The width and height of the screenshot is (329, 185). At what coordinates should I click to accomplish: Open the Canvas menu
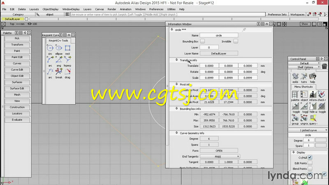(x=100, y=9)
